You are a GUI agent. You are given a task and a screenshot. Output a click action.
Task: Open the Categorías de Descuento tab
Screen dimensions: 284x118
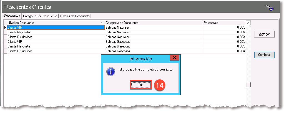point(40,16)
